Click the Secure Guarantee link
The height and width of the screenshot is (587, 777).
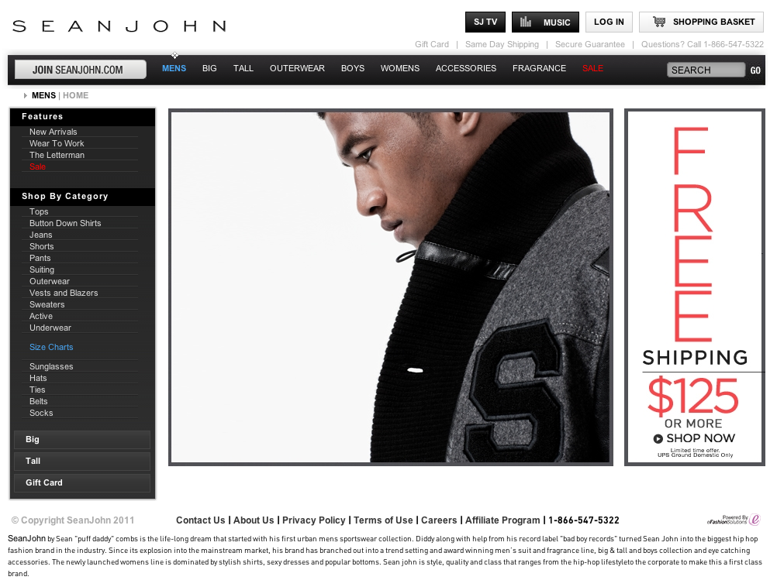pyautogui.click(x=589, y=44)
